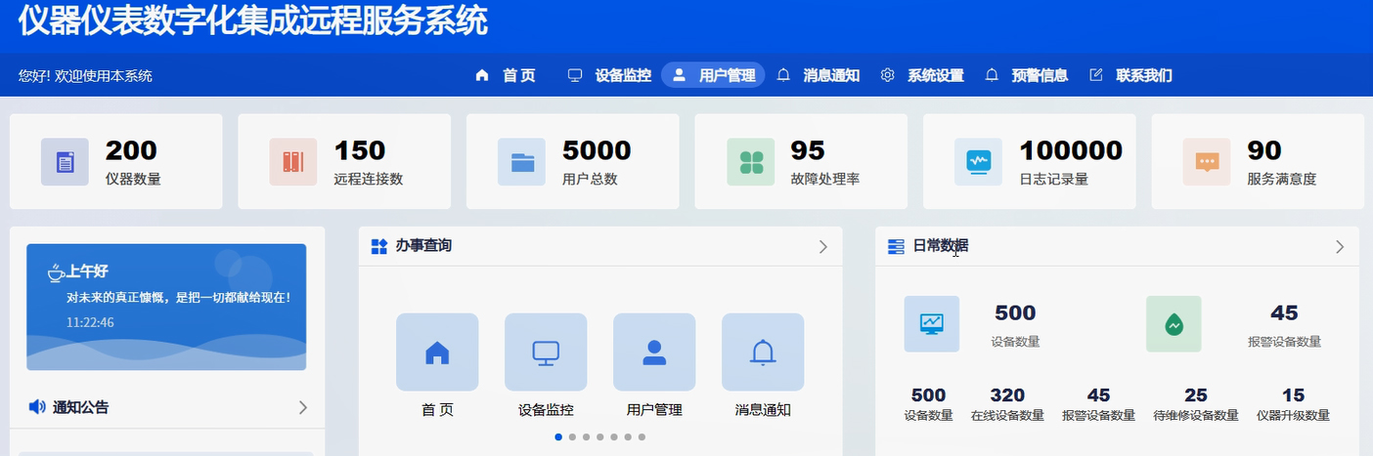Image resolution: width=1373 pixels, height=456 pixels.
Task: Click the 320 在线设备数量 value
Action: (1007, 395)
